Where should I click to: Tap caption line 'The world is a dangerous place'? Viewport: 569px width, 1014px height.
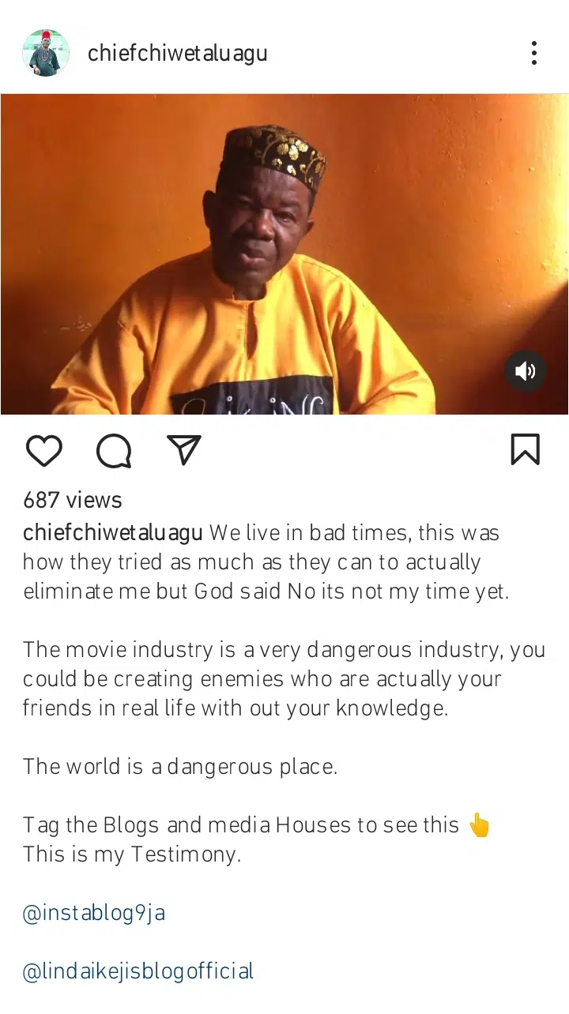[180, 767]
